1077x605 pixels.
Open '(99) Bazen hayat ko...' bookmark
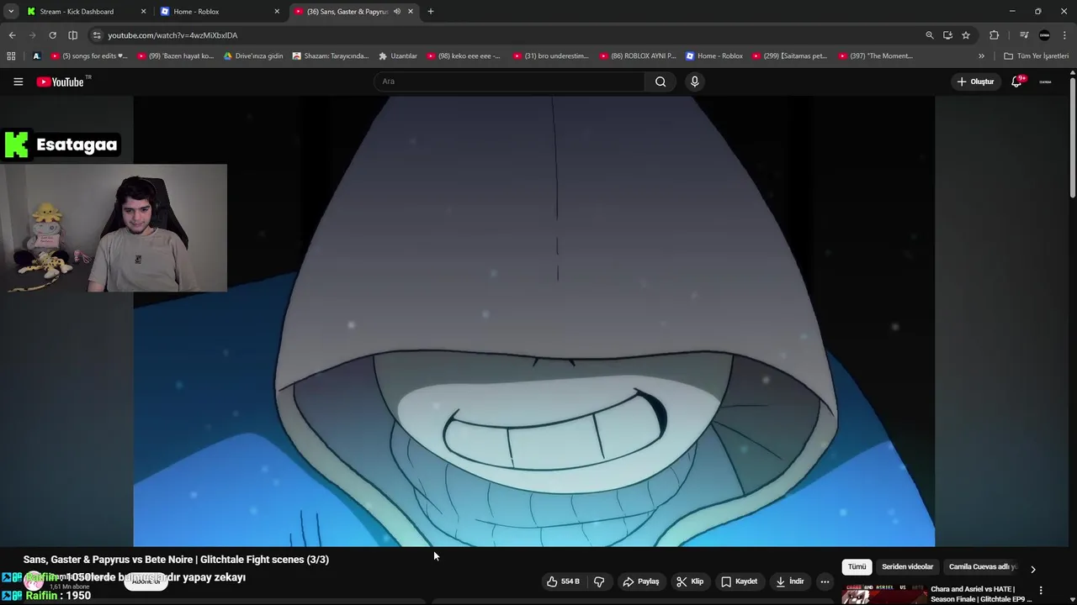(175, 56)
